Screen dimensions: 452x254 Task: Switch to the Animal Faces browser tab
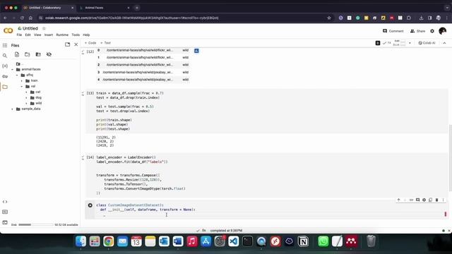click(105, 8)
